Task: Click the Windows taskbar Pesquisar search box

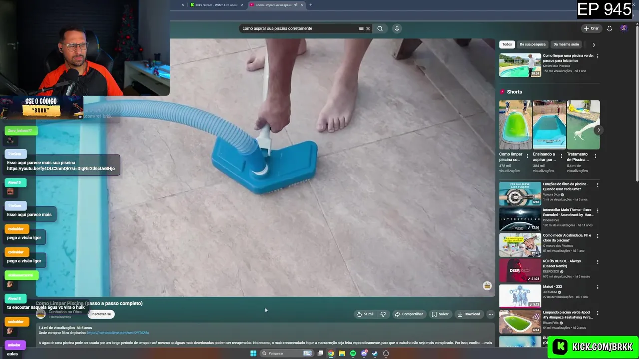Action: click(x=287, y=353)
